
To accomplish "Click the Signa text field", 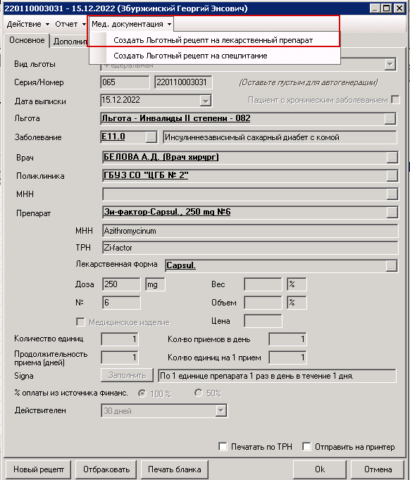I will pos(277,376).
